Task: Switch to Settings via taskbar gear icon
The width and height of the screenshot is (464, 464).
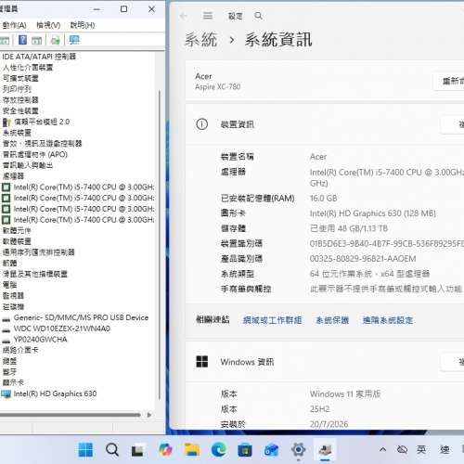Action: tap(299, 449)
